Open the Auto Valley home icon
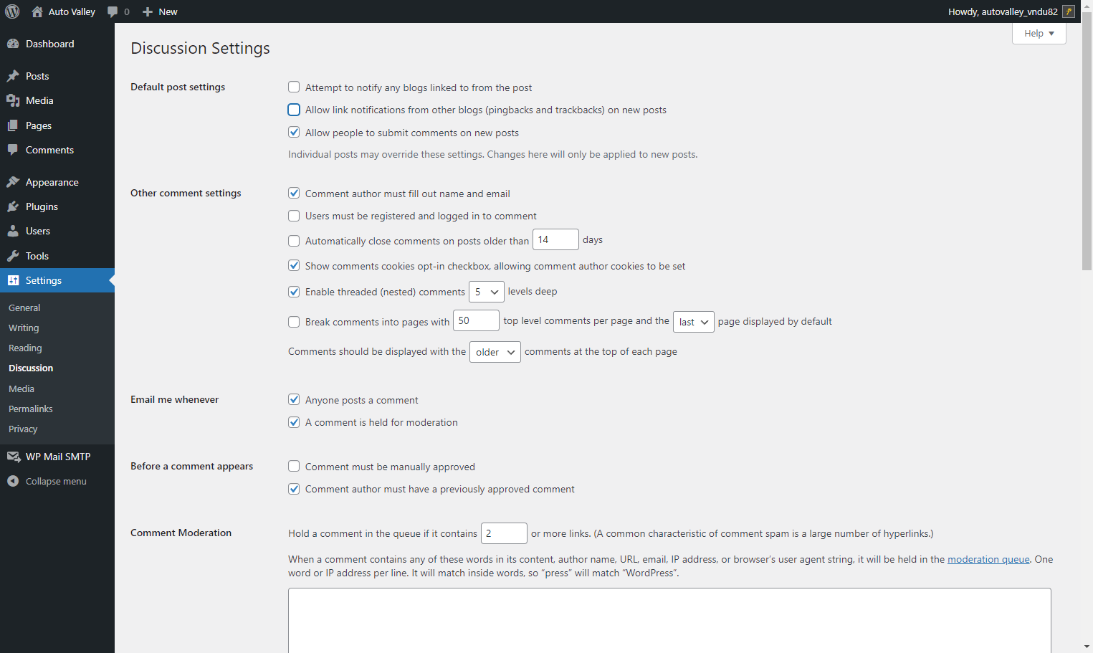Image resolution: width=1093 pixels, height=653 pixels. pyautogui.click(x=37, y=11)
